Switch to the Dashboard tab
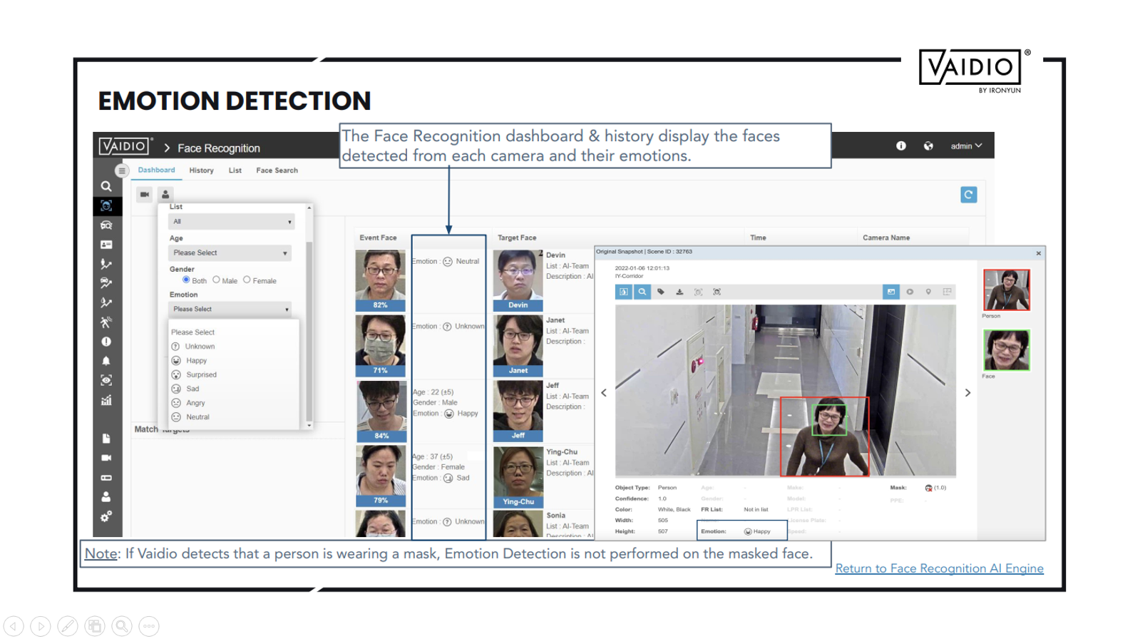Screen dimensions: 1140x639 coord(156,170)
